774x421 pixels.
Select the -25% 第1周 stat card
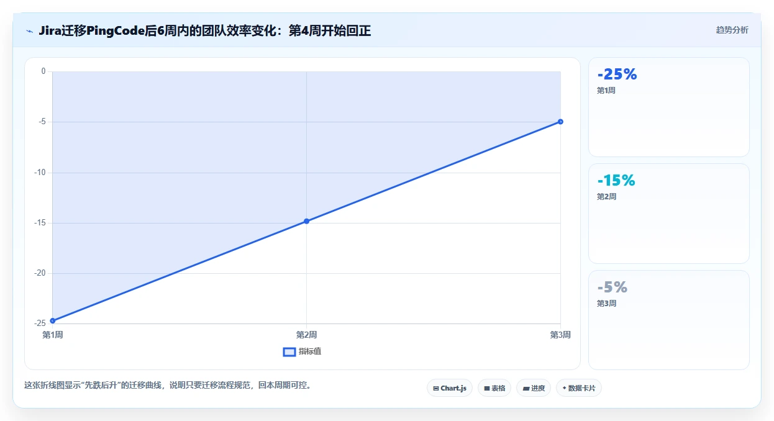pyautogui.click(x=669, y=107)
